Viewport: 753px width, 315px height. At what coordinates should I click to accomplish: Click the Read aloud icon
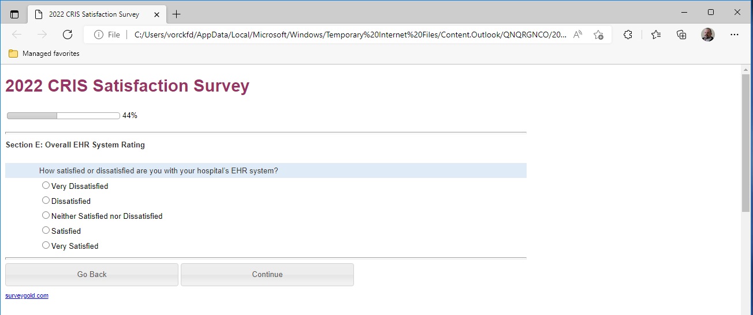click(577, 35)
